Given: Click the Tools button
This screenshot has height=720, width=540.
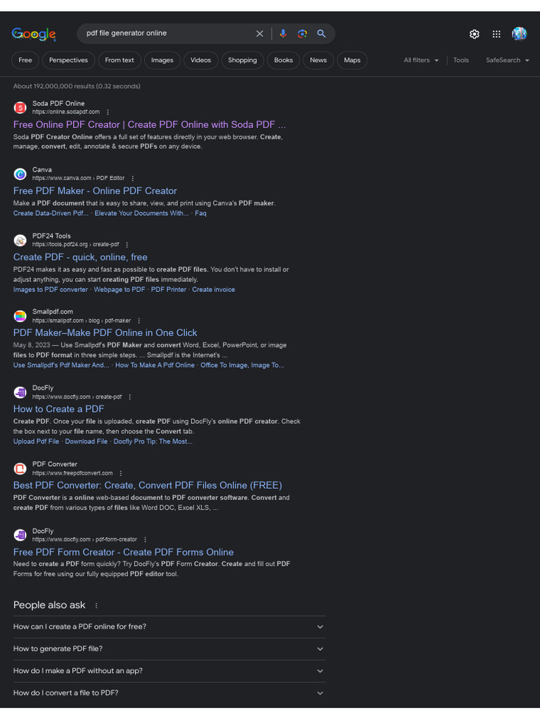Looking at the screenshot, I should coord(461,60).
